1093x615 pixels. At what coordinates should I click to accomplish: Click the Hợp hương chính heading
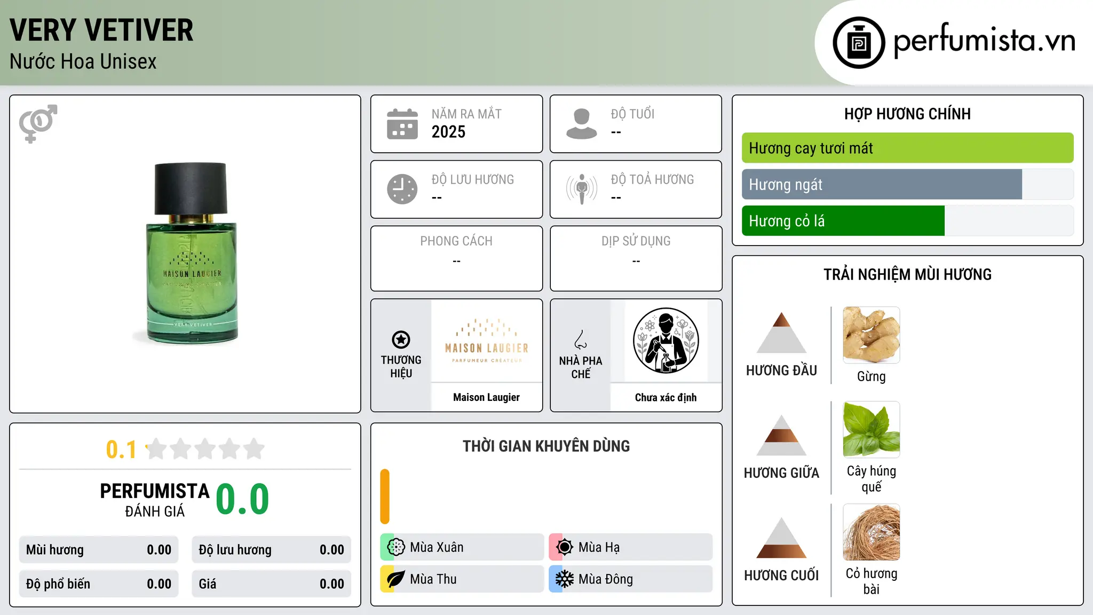point(907,114)
